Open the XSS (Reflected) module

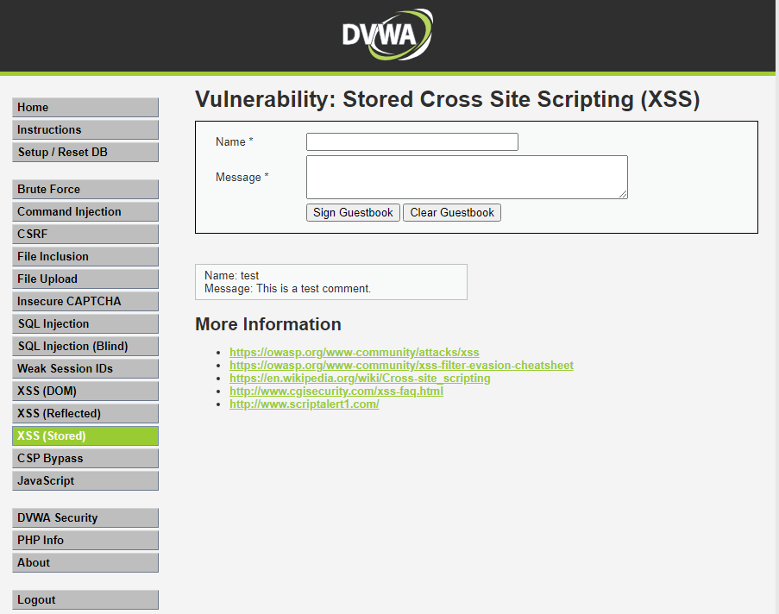85,413
